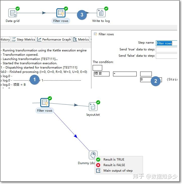Select the Filter rows step in top transformation
Image resolution: width=182 pixels, height=184 pixels.
[x=61, y=13]
